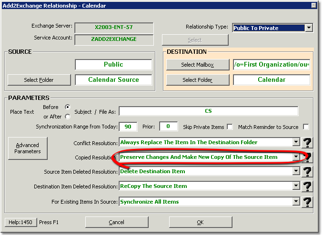Click the destination Calendar folder field
This screenshot has height=236, width=322.
pyautogui.click(x=272, y=79)
